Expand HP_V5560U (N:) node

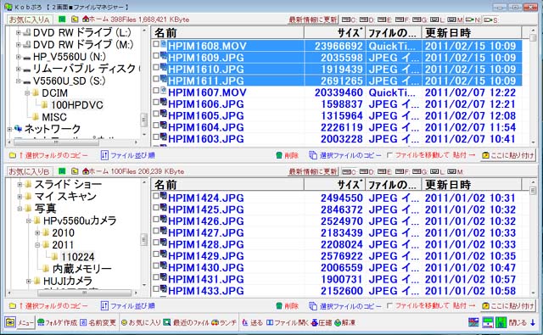(18, 57)
